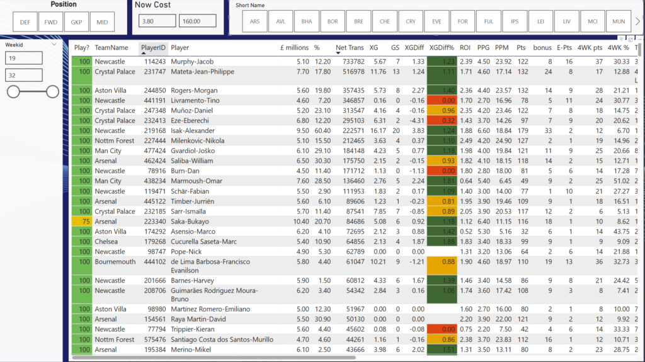The image size is (645, 362).
Task: Click the minimum Now Cost field 3.80
Action: (156, 21)
